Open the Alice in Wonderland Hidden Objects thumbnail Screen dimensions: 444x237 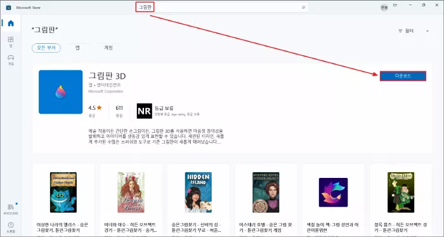tap(63, 193)
